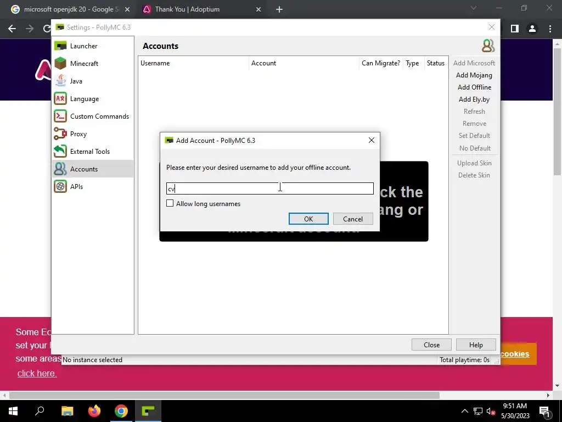562x422 pixels.
Task: Close the microsoft openjdk 20 tab
Action: pyautogui.click(x=127, y=10)
